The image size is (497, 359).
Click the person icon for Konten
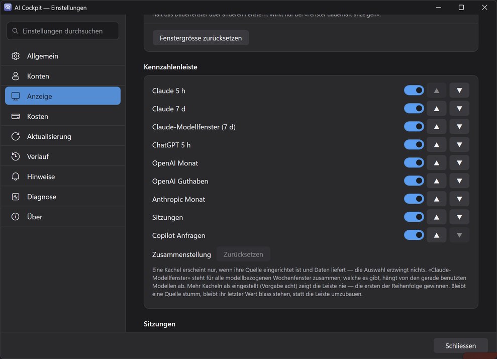pos(16,76)
